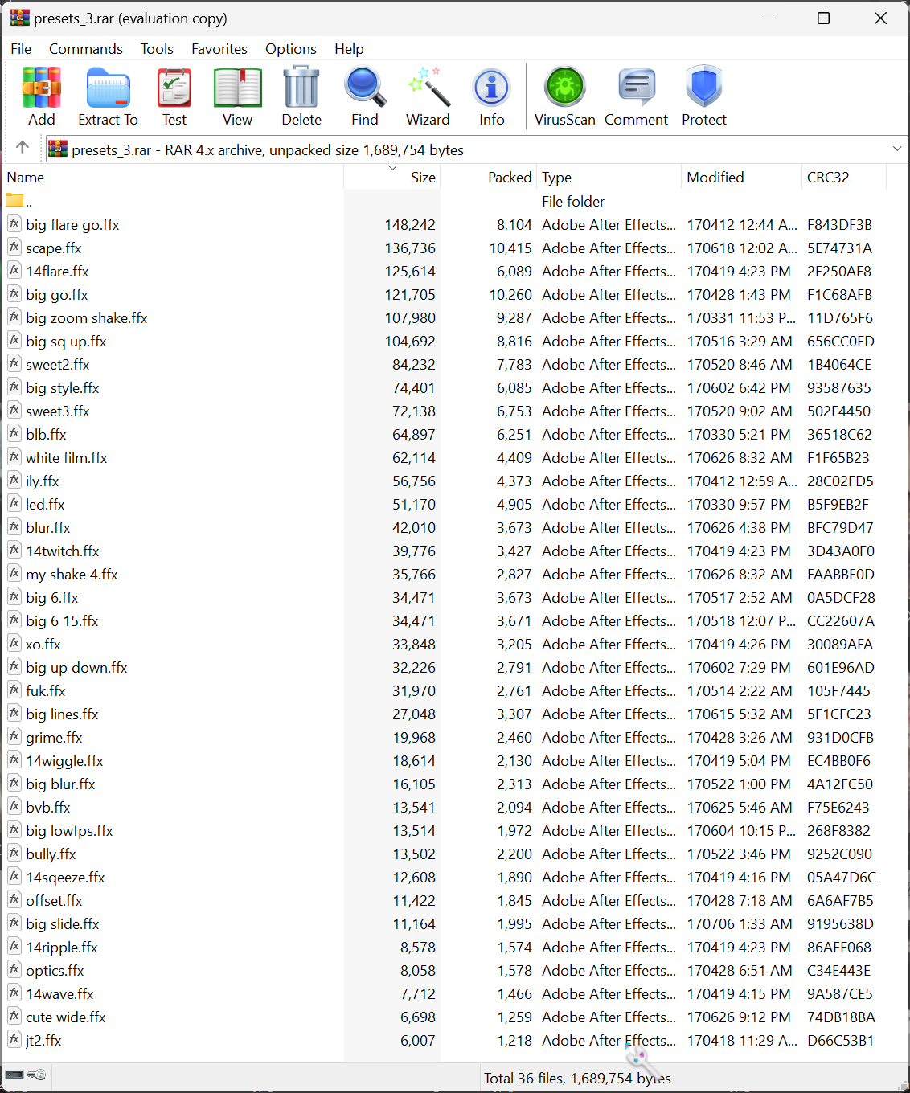
Task: Click the file icon of scape.ffx
Action: (x=14, y=247)
